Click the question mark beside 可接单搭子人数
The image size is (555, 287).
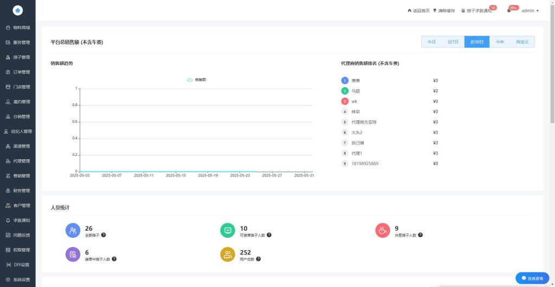pos(269,234)
